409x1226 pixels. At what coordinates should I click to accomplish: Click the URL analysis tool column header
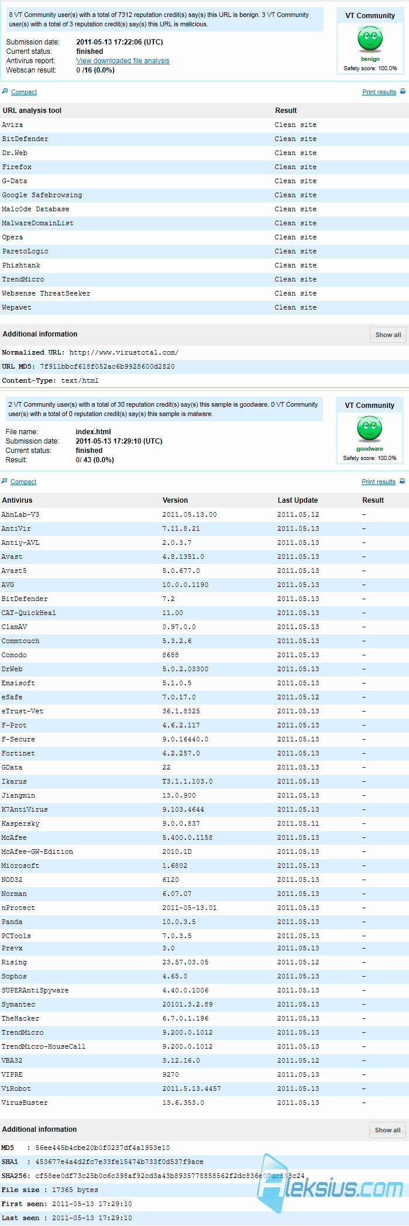[32, 111]
